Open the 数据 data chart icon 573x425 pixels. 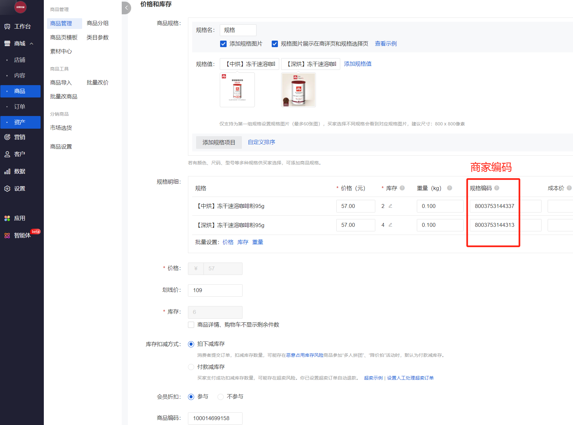[x=7, y=172]
